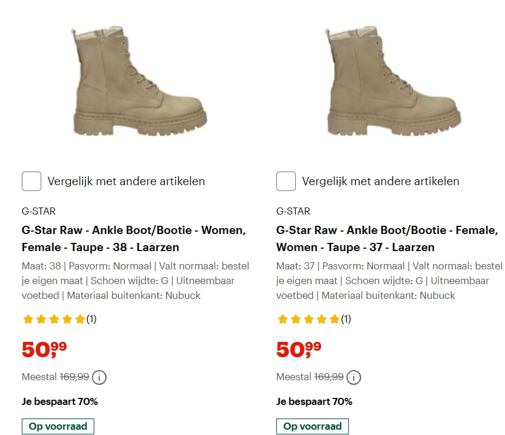505x435 pixels.
Task: Click star rating of the size 37 boot
Action: click(308, 319)
